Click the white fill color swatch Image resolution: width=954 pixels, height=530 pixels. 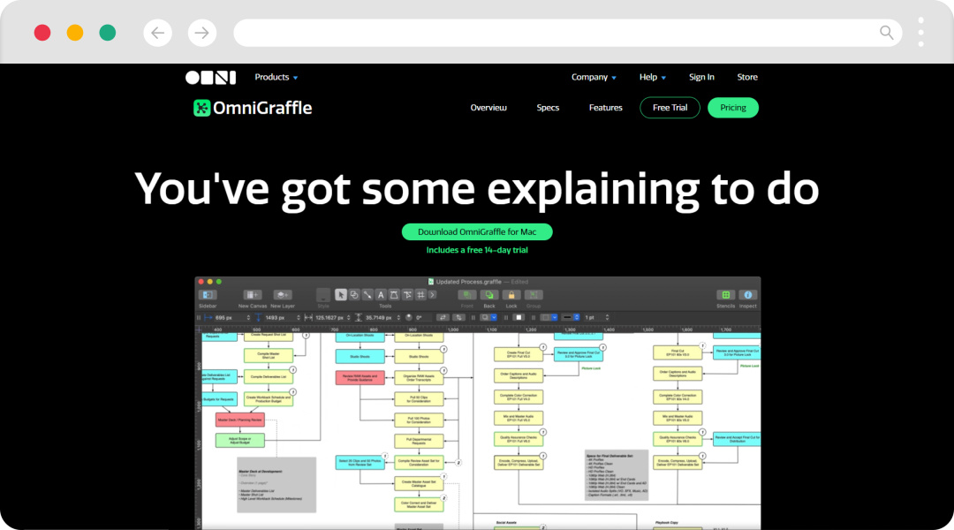(519, 318)
